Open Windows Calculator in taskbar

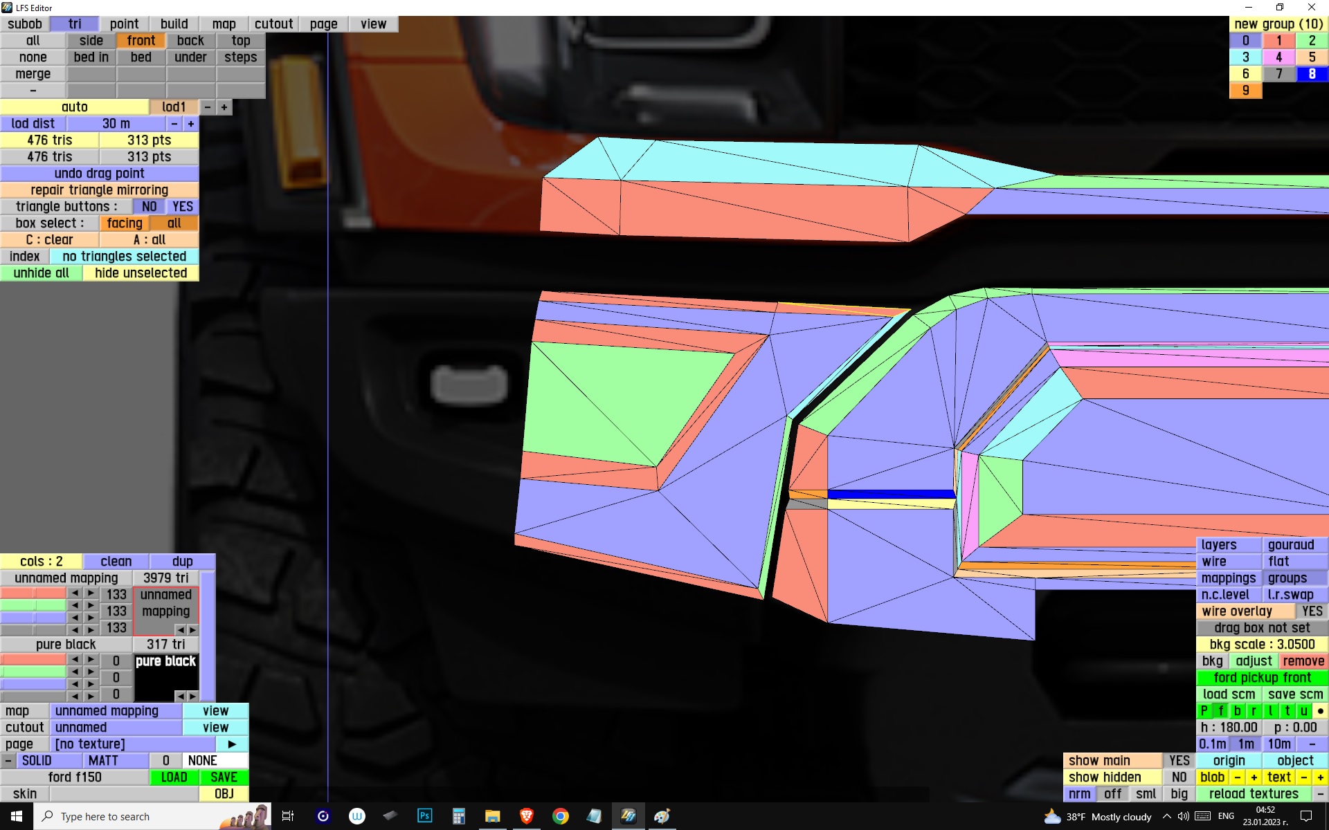point(458,816)
